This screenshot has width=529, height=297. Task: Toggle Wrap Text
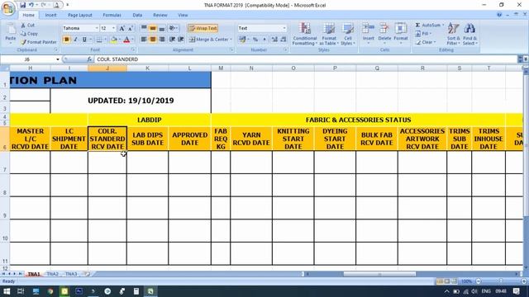coord(203,28)
